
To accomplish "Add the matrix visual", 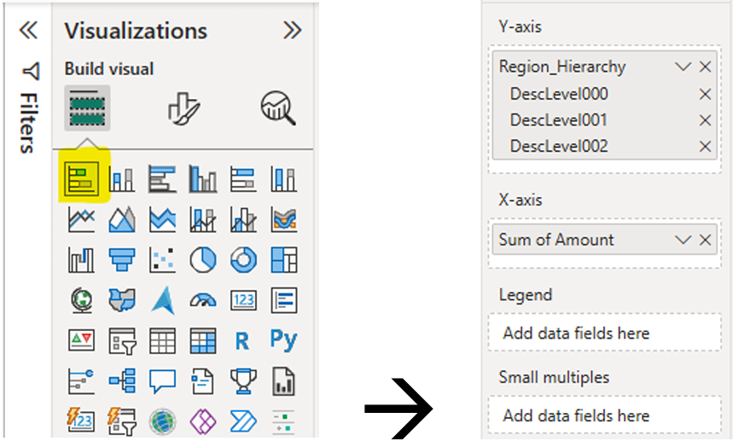I will point(203,340).
